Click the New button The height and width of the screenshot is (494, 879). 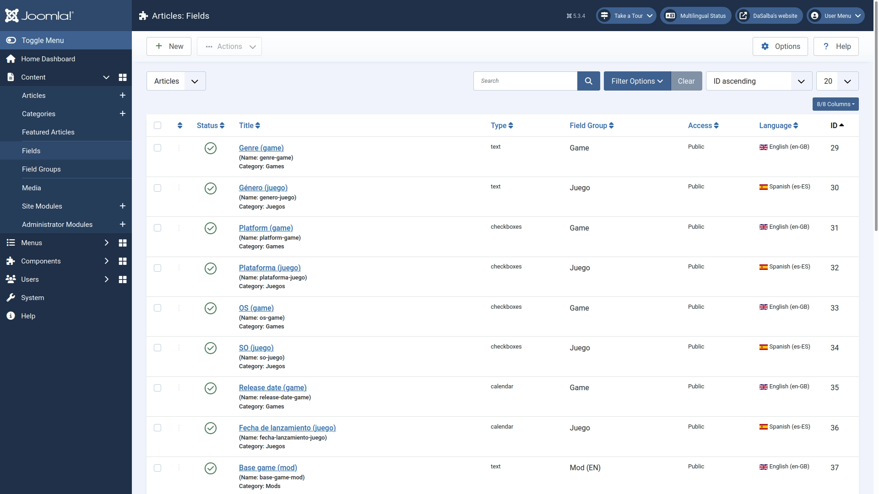(168, 46)
